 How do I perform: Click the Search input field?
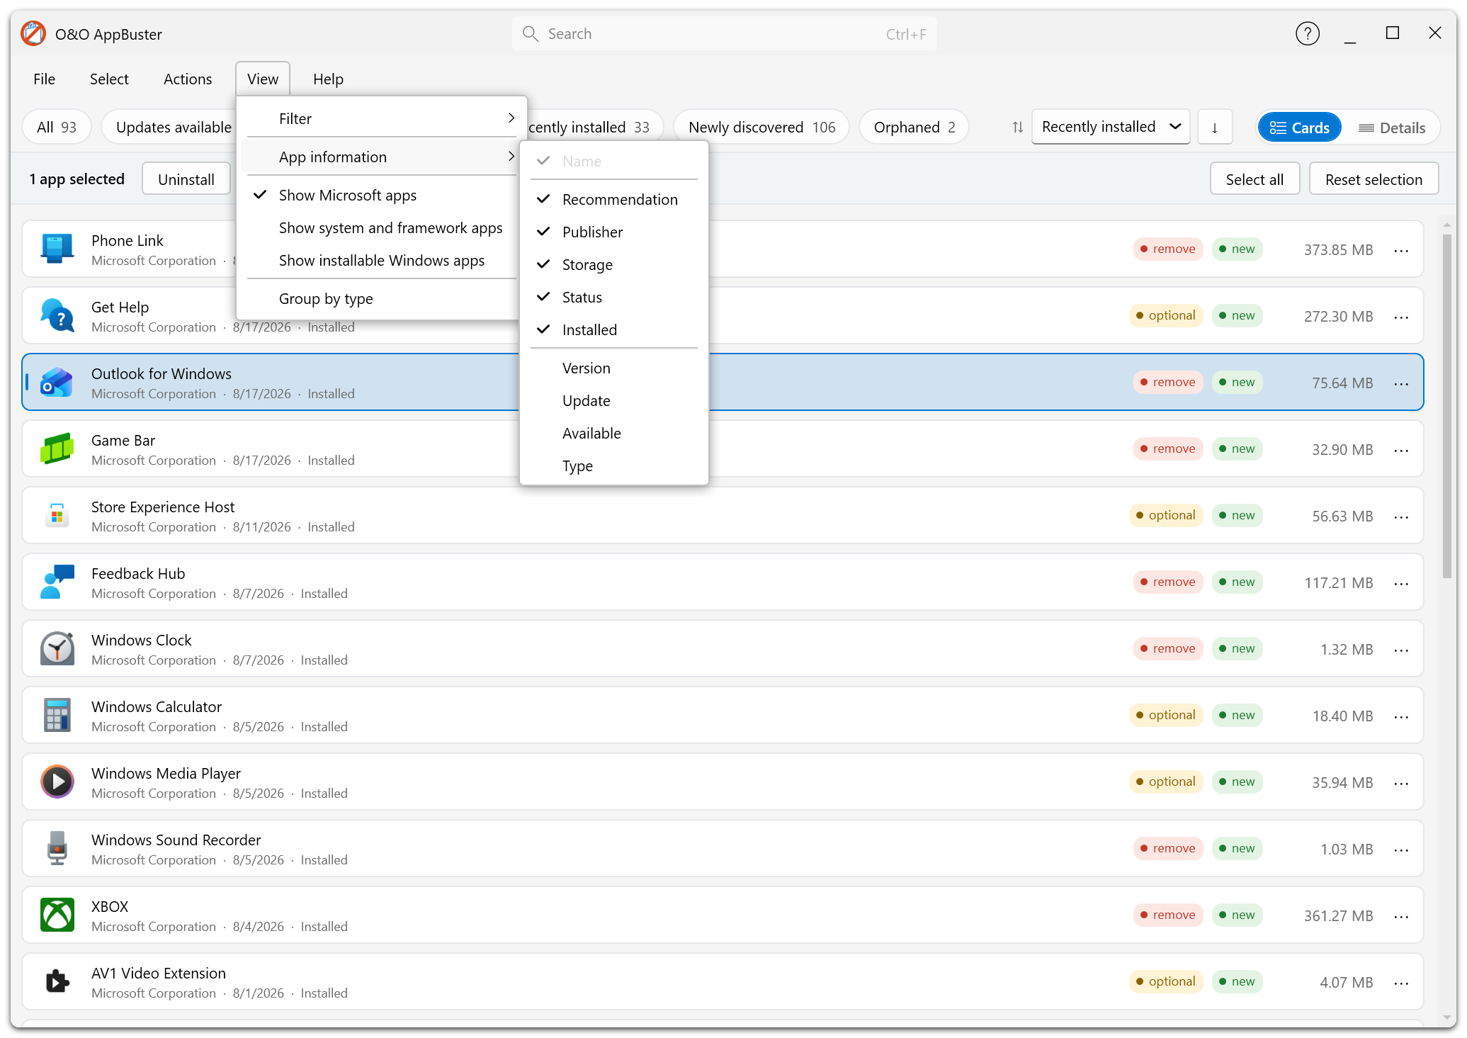(724, 33)
